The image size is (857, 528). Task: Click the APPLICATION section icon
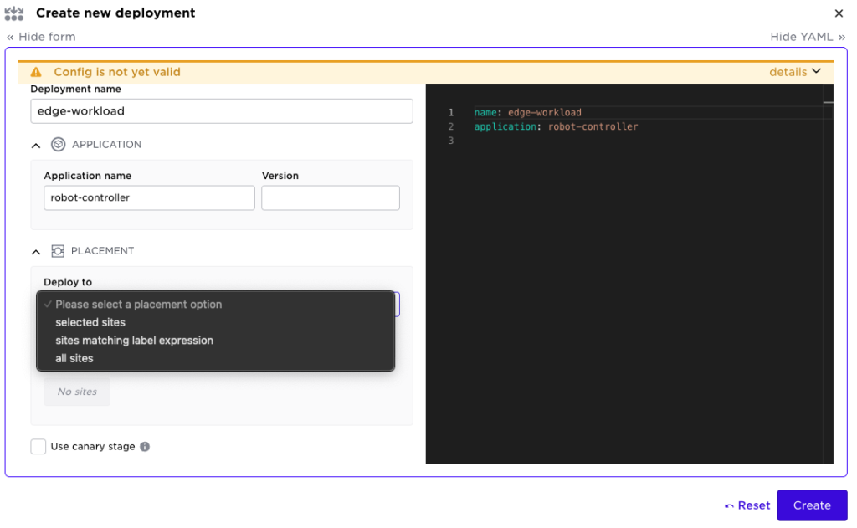58,144
